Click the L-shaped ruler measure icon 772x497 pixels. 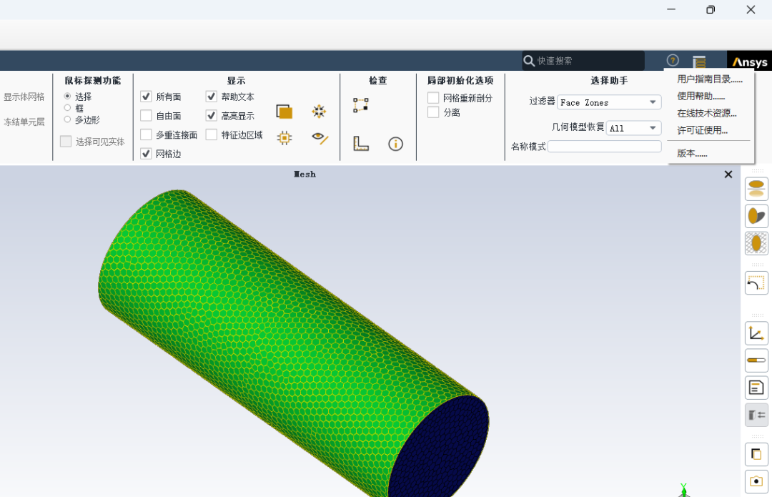point(361,143)
